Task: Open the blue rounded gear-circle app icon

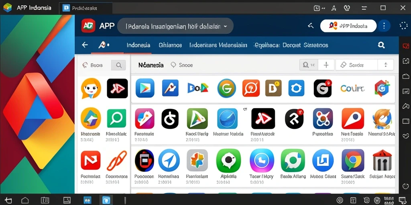Action: click(x=296, y=88)
